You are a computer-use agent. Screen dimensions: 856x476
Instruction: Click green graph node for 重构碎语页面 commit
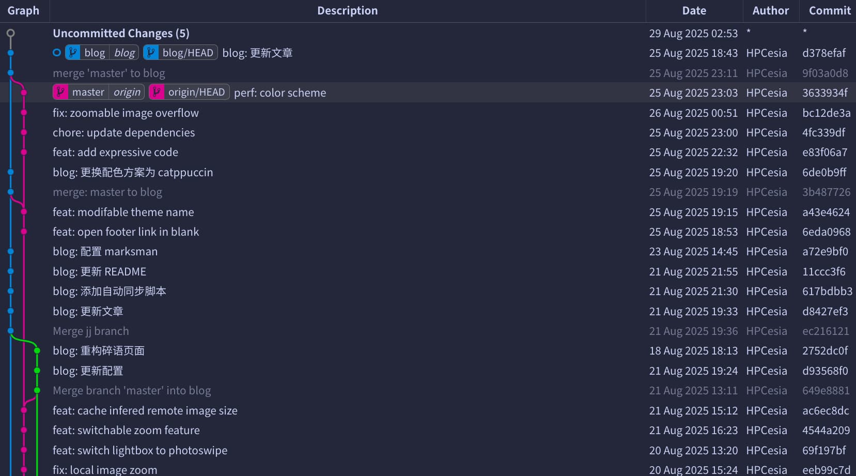click(x=37, y=351)
